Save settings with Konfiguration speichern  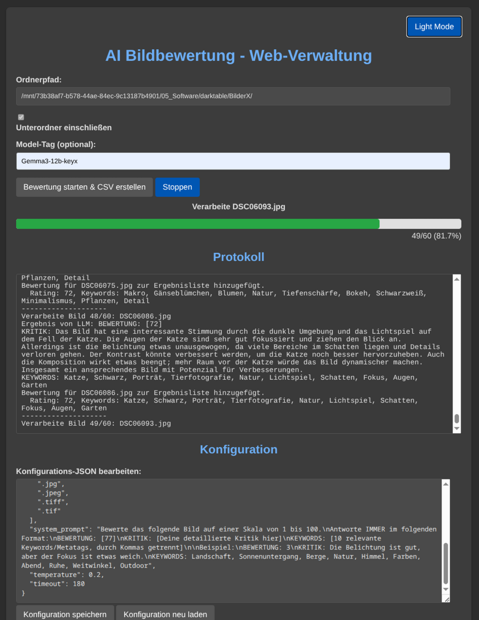tap(65, 614)
